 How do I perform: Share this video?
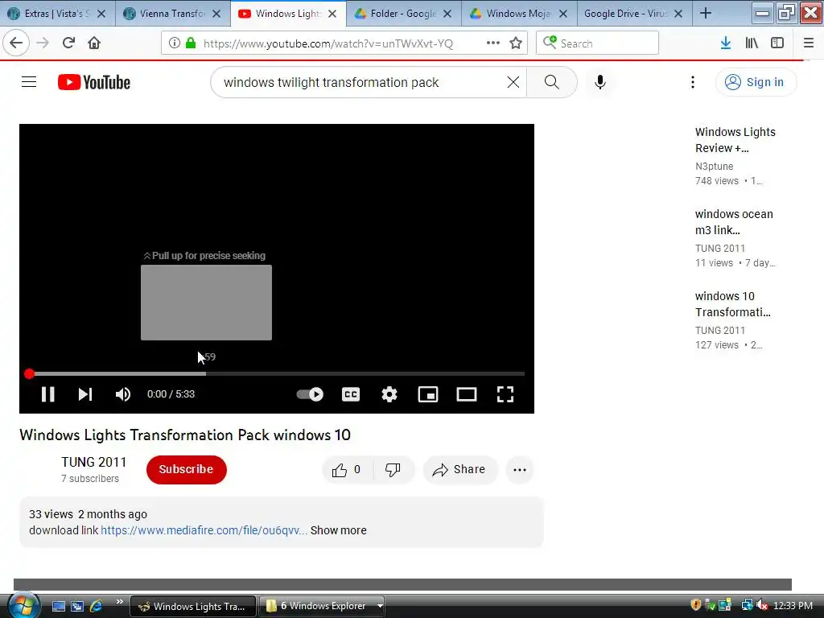click(459, 470)
